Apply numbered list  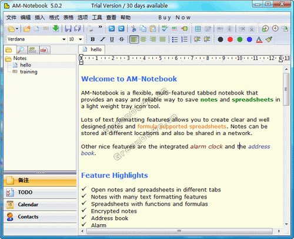[x=185, y=39]
